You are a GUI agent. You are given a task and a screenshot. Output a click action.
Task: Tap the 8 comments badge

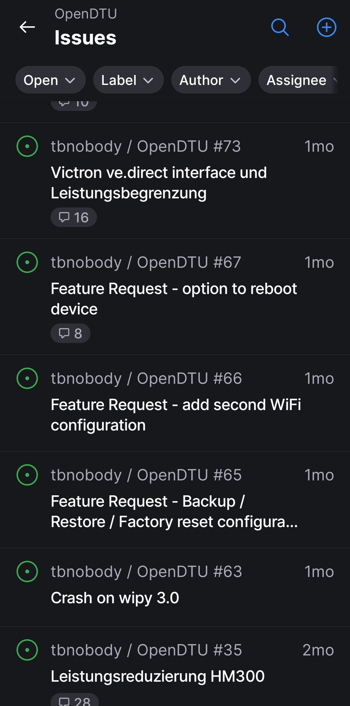pos(70,333)
